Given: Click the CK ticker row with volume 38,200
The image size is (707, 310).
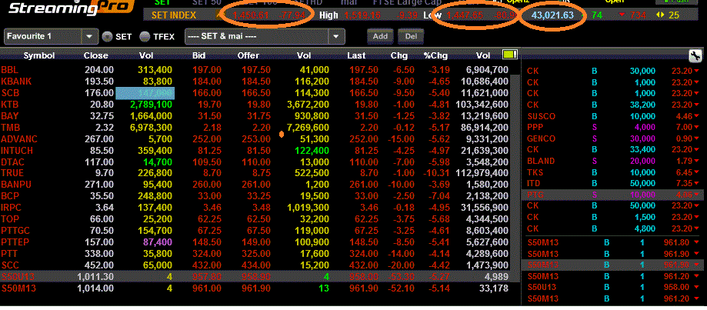Looking at the screenshot, I should coord(614,105).
